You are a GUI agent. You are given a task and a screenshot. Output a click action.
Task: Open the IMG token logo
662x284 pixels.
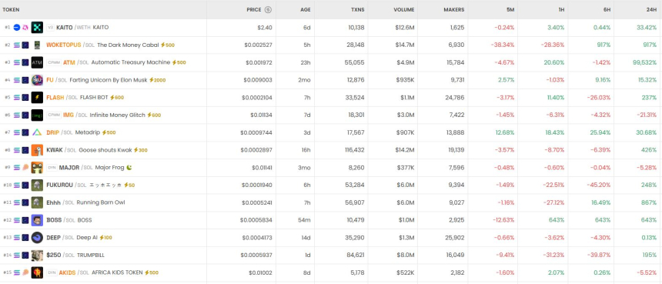tap(37, 115)
